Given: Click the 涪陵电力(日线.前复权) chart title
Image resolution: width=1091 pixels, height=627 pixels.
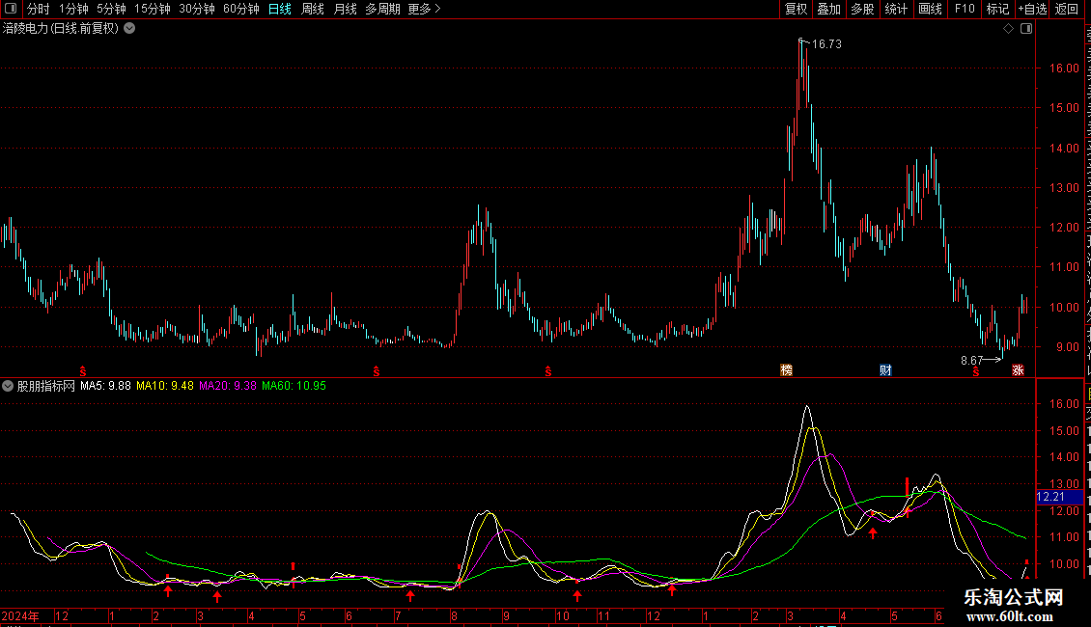Looking at the screenshot, I should point(61,29).
